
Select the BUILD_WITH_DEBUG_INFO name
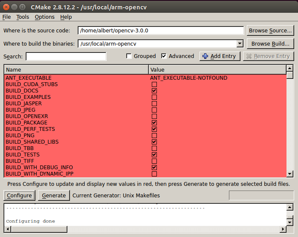39,168
